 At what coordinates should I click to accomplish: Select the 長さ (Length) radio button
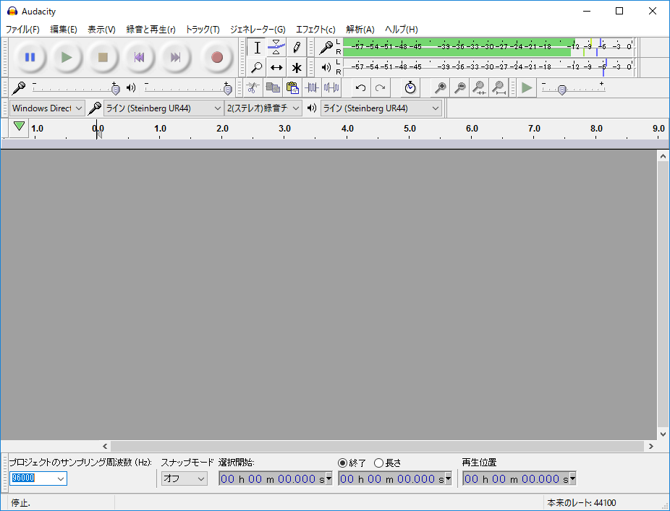tap(378, 463)
